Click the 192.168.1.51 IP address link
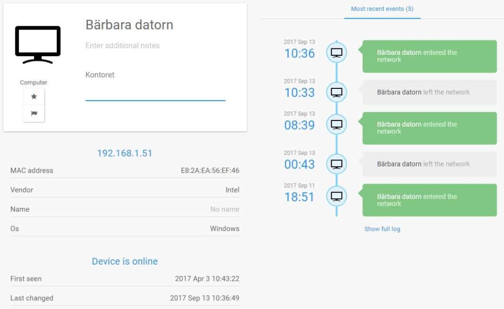Screen dimensions: 504x309 pyautogui.click(x=125, y=154)
